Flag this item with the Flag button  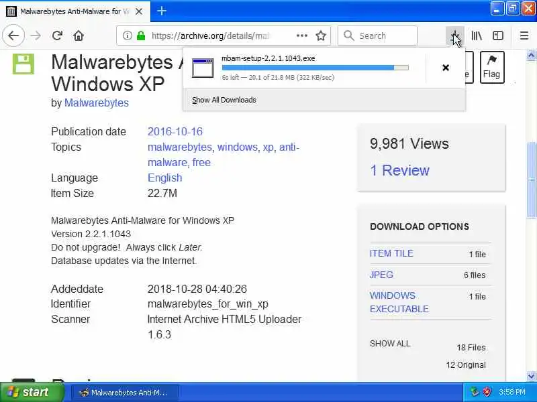point(492,68)
